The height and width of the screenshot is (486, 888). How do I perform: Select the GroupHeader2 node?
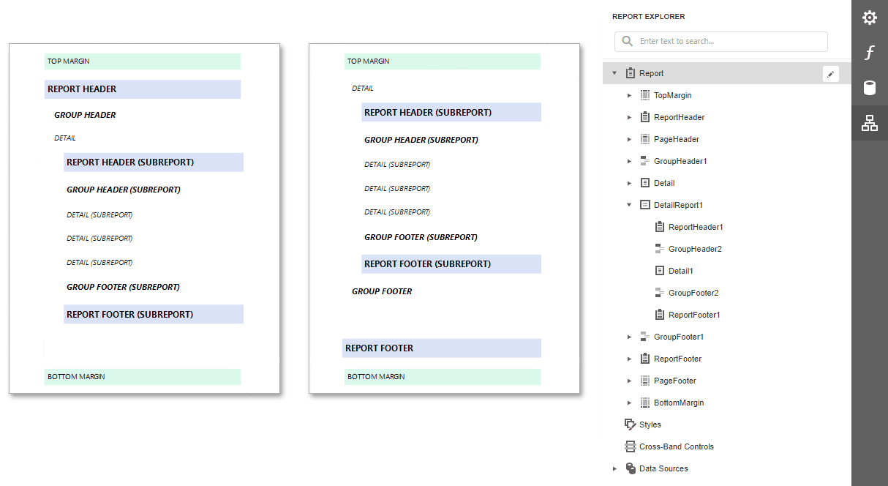tap(696, 248)
